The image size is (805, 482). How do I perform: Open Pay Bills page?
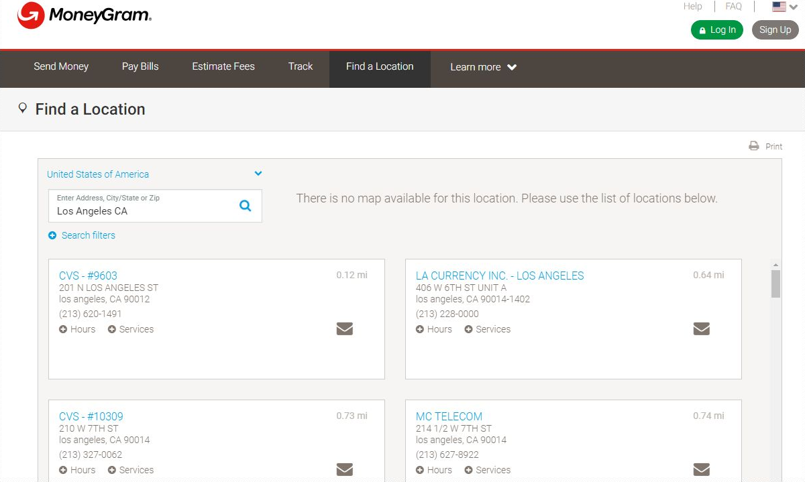(x=140, y=66)
